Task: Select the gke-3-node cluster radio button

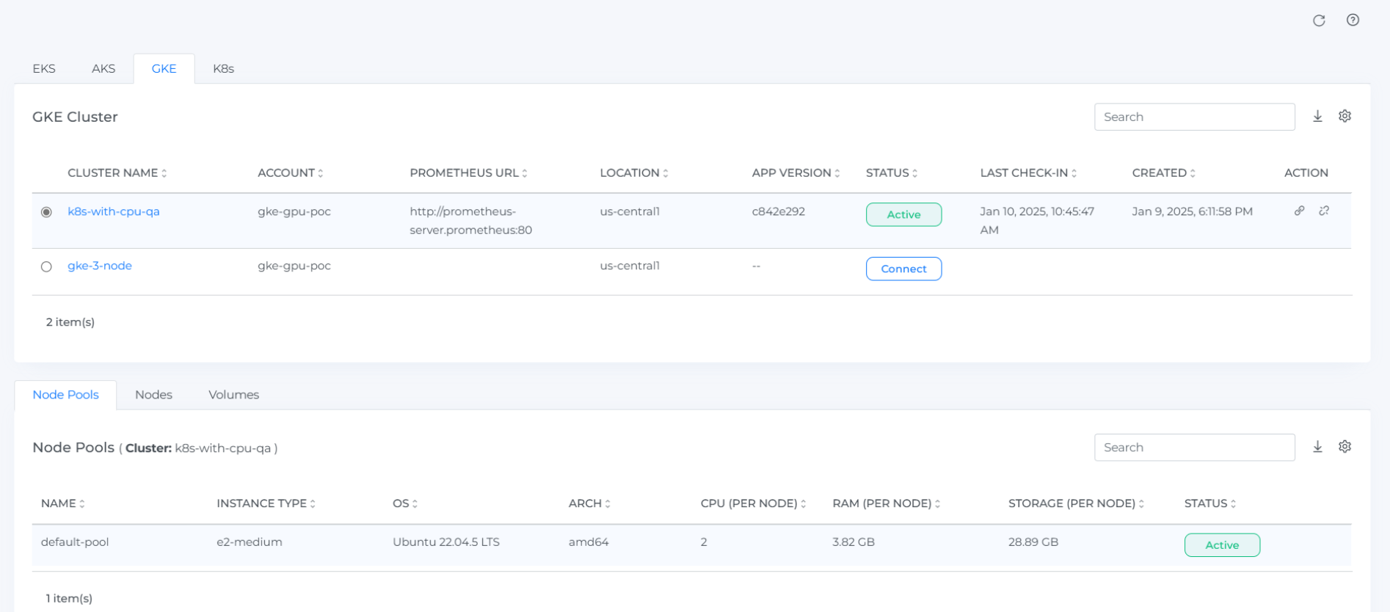Action: pos(46,266)
